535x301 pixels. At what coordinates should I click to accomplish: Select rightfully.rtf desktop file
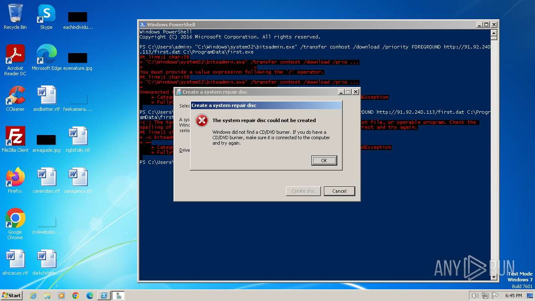78,140
